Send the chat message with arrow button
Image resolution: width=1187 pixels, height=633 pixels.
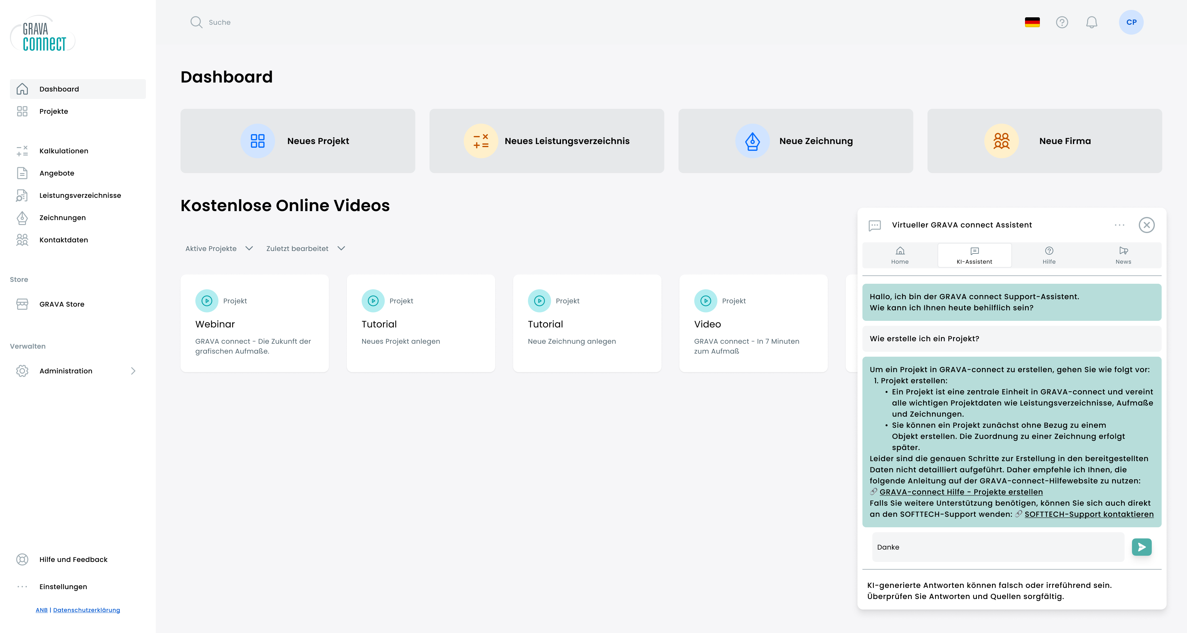pos(1141,547)
